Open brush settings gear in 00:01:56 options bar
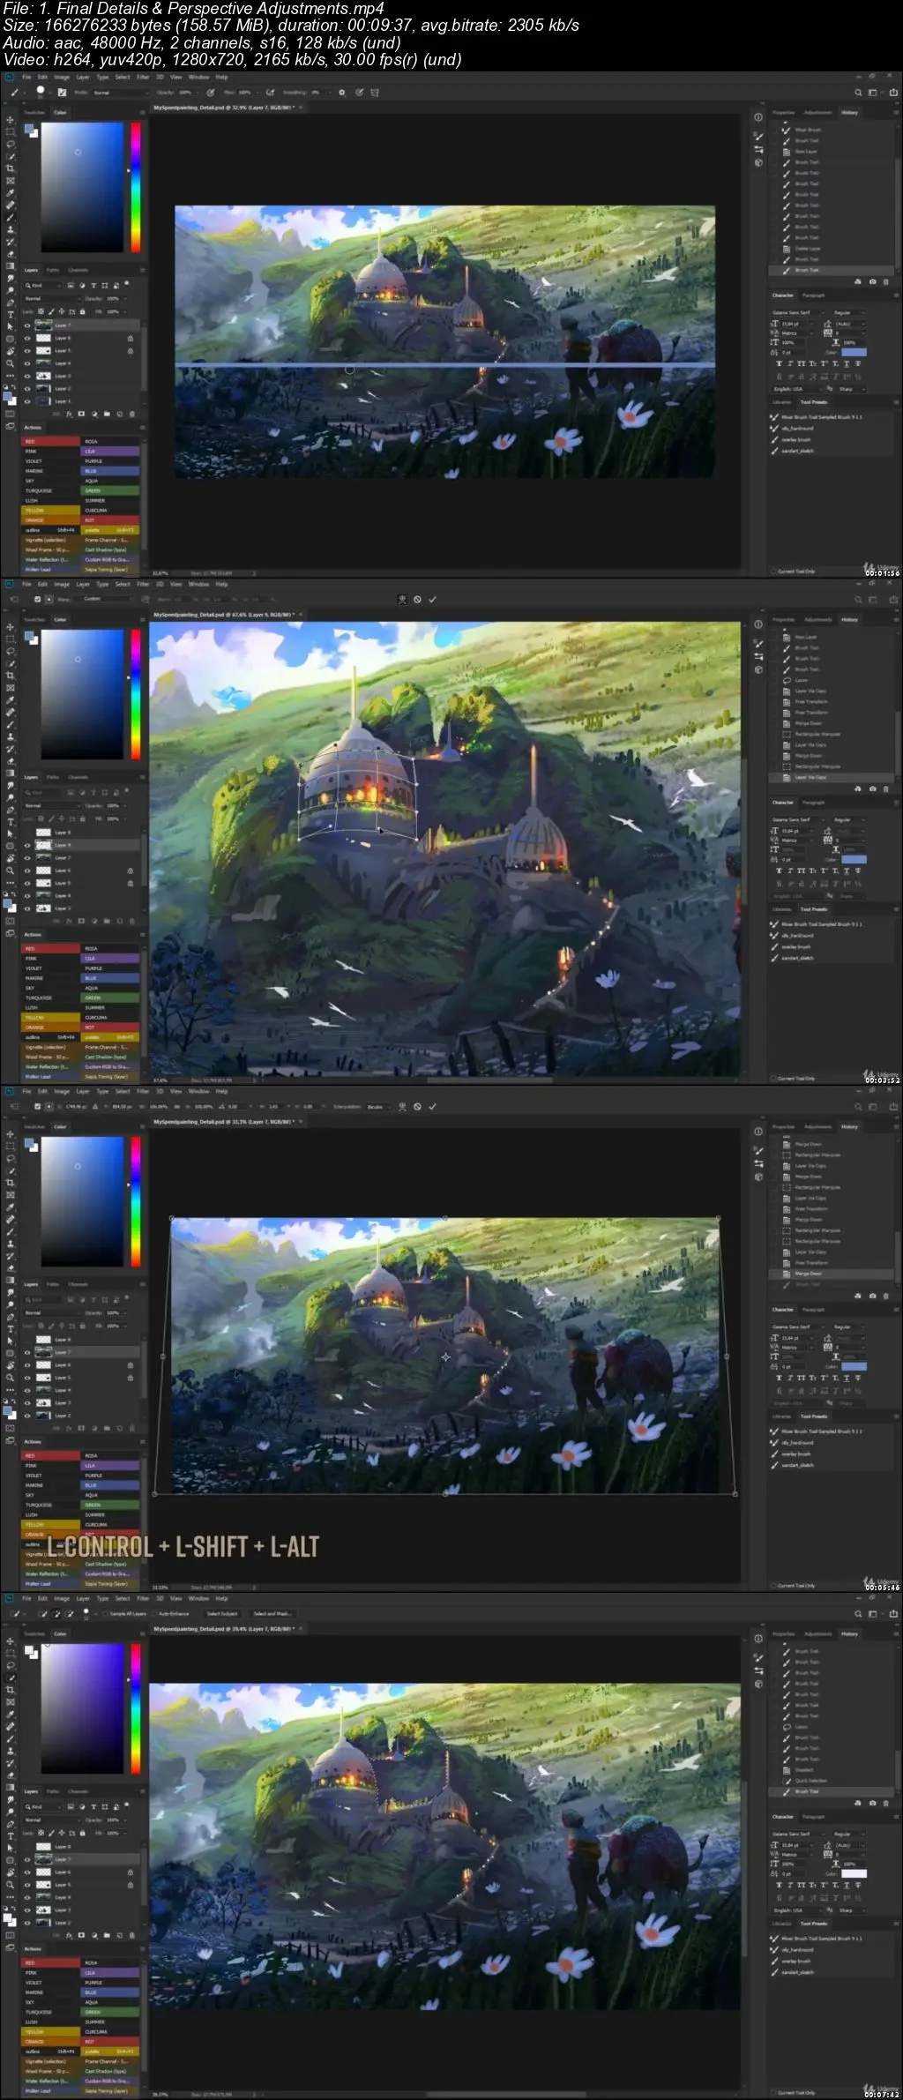903x2100 pixels. tap(341, 92)
